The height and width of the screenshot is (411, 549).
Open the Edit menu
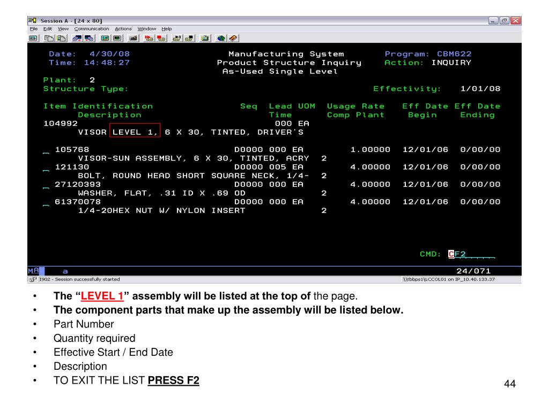click(48, 29)
